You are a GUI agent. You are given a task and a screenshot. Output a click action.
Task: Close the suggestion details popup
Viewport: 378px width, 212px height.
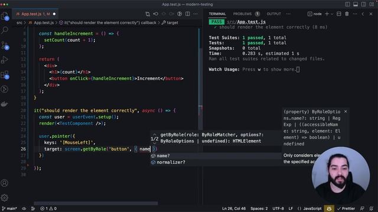pyautogui.click(x=346, y=111)
